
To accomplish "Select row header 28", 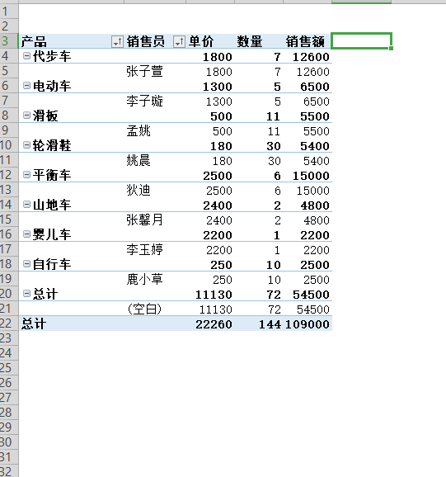I will pyautogui.click(x=9, y=413).
